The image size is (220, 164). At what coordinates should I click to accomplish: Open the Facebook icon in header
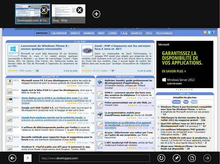click(213, 32)
